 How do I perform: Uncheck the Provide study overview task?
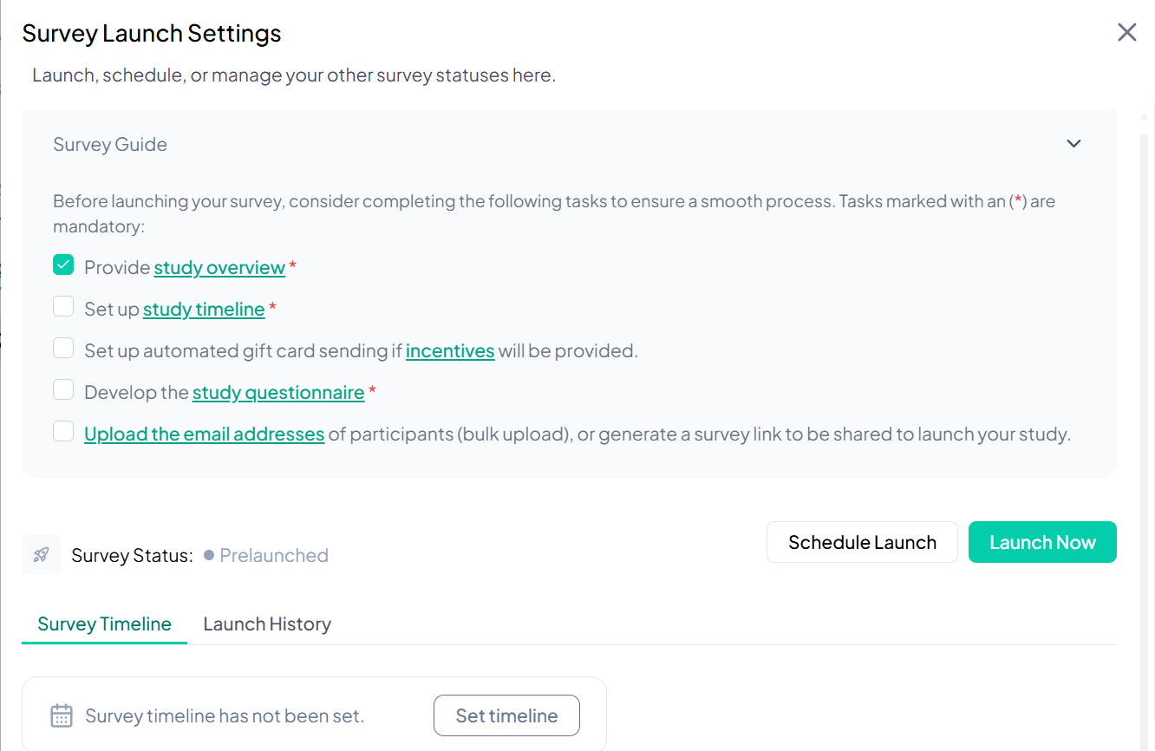[x=63, y=264]
